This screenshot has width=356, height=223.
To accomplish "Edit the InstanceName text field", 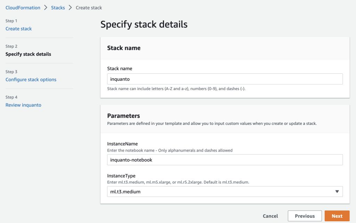I will [225, 160].
